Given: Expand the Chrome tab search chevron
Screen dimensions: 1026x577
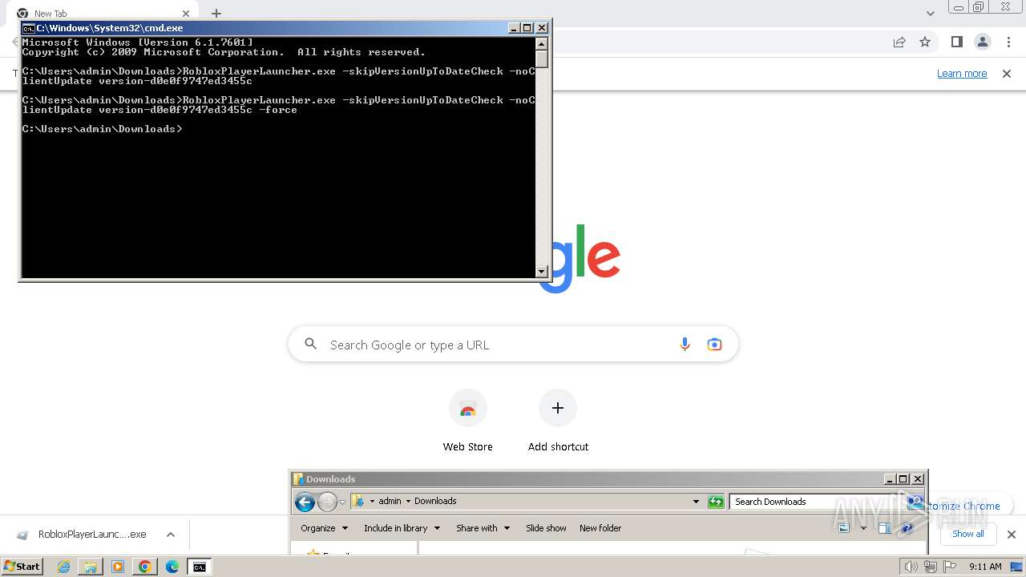Looking at the screenshot, I should 931,14.
